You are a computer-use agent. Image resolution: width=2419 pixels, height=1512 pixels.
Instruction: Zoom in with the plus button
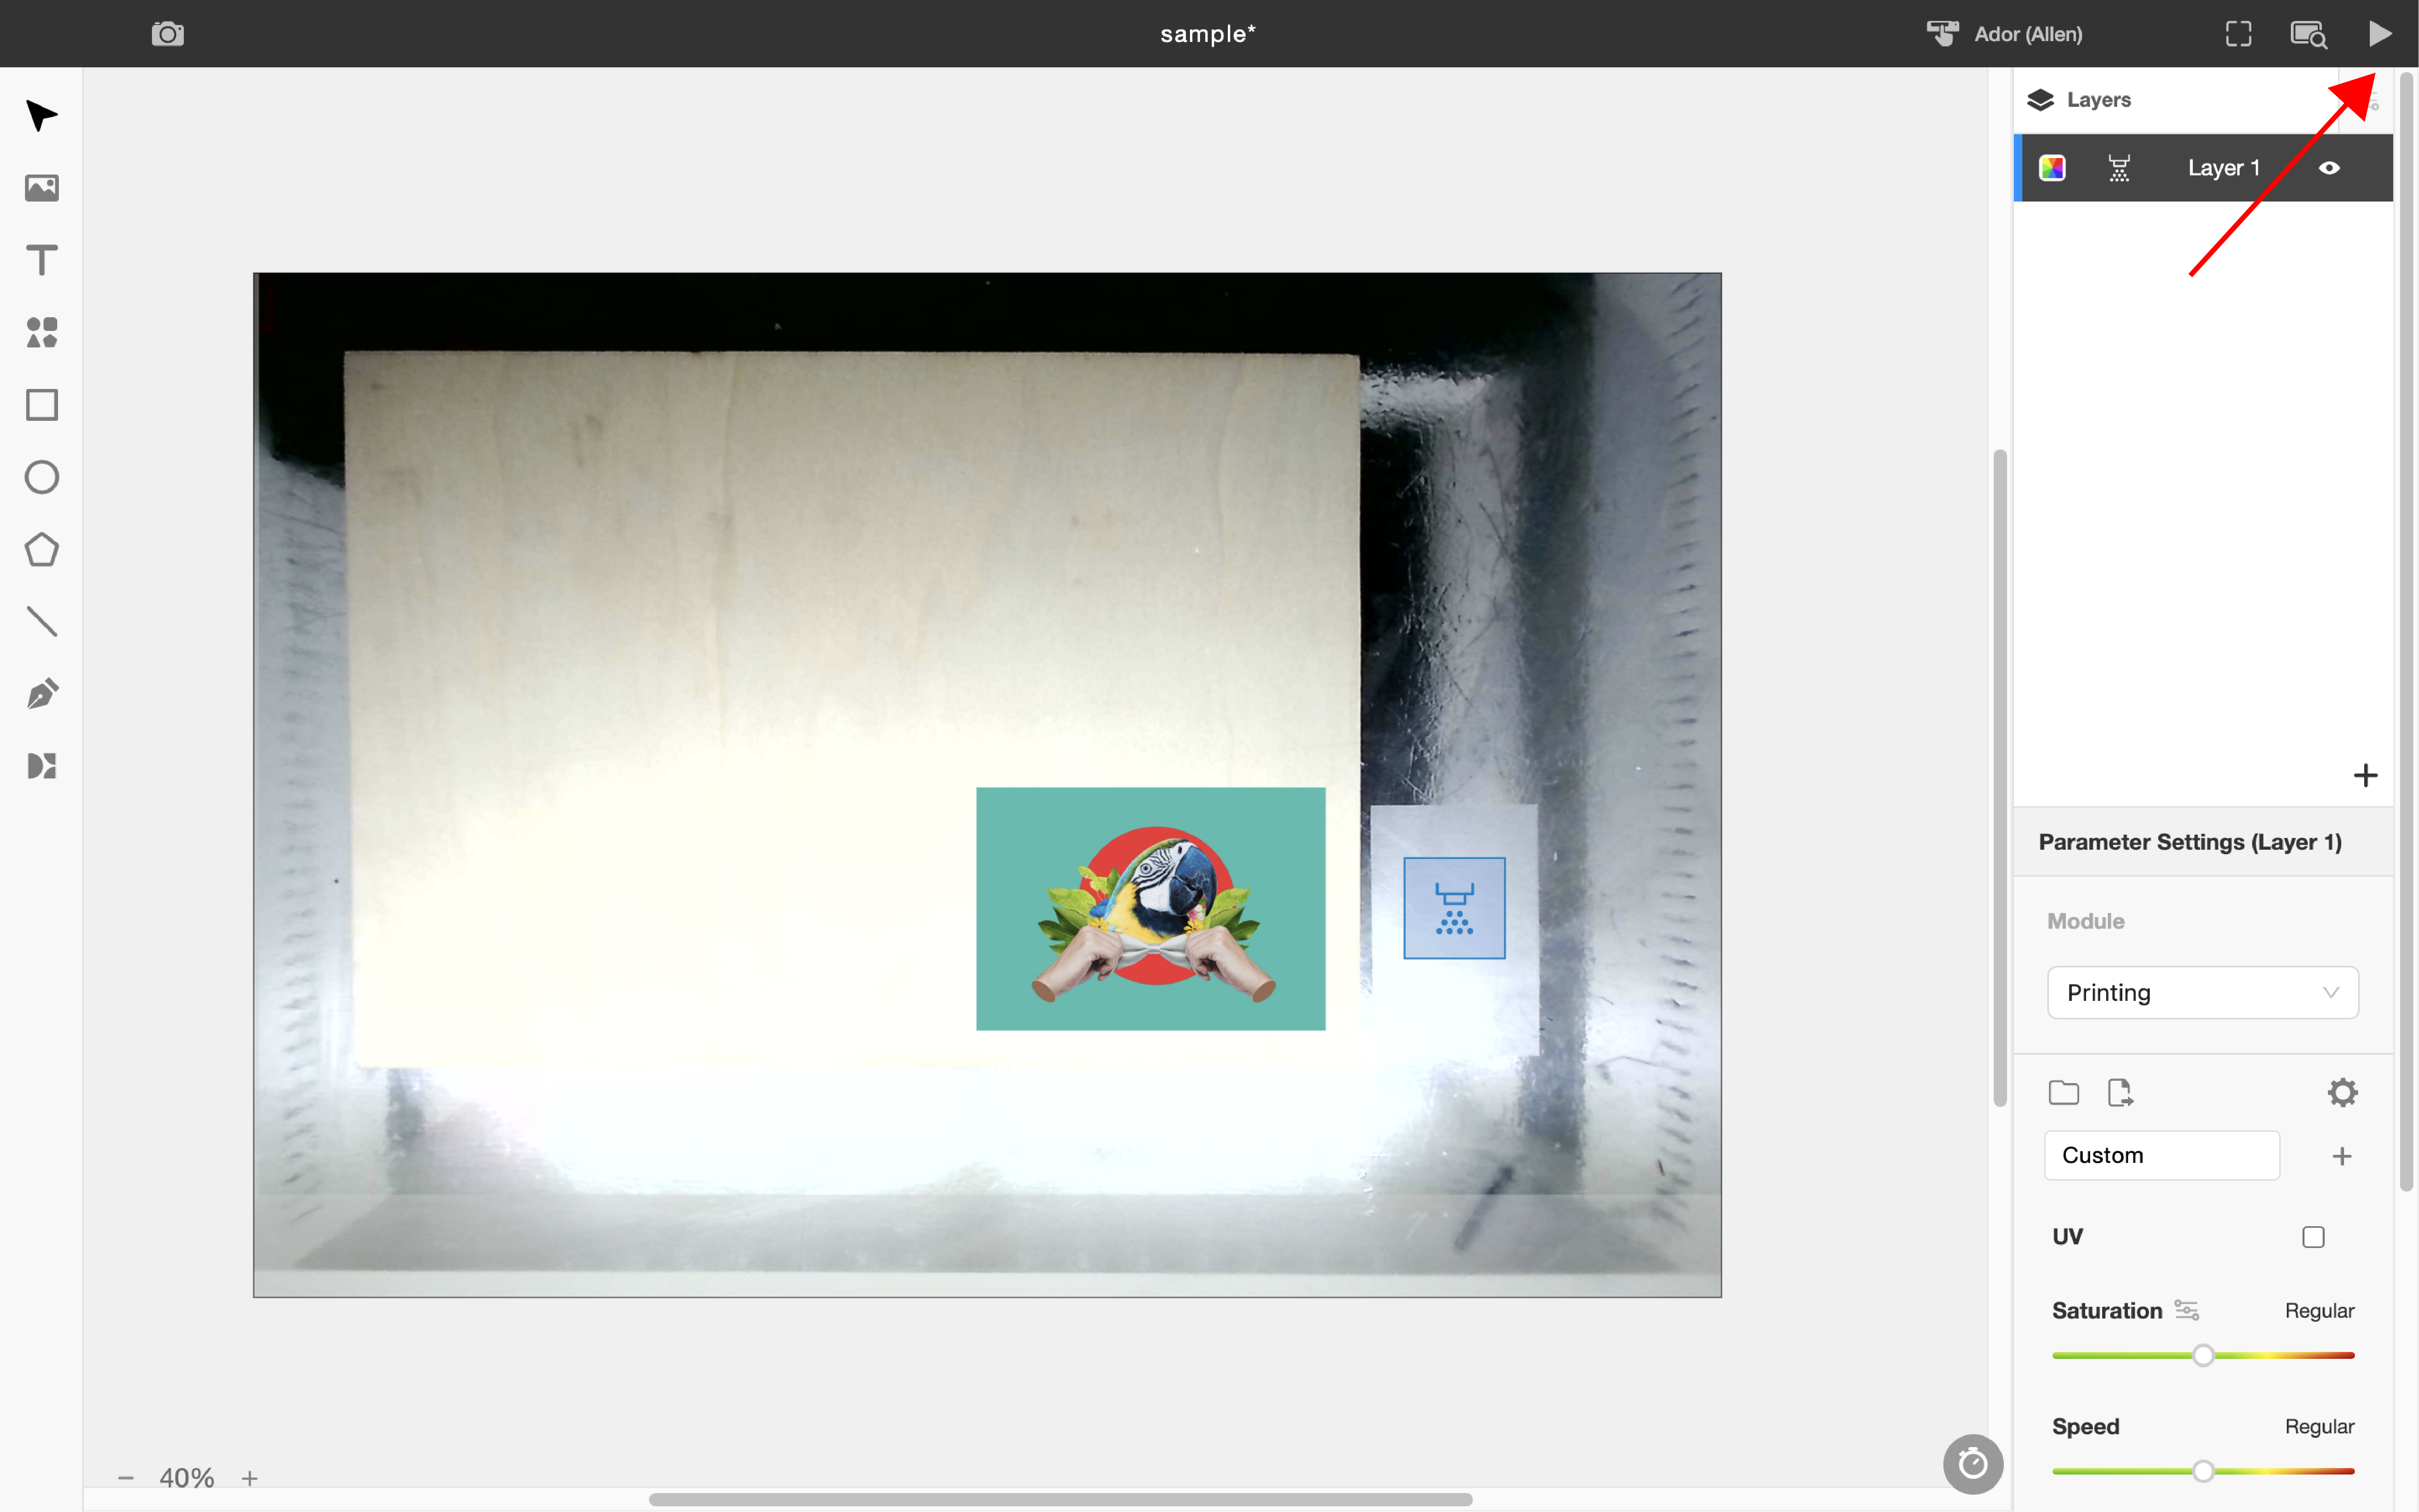(250, 1478)
